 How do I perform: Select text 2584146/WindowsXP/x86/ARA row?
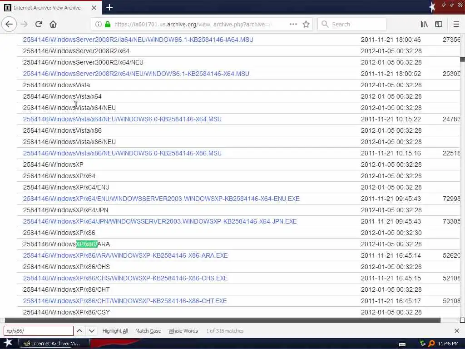pyautogui.click(x=66, y=244)
